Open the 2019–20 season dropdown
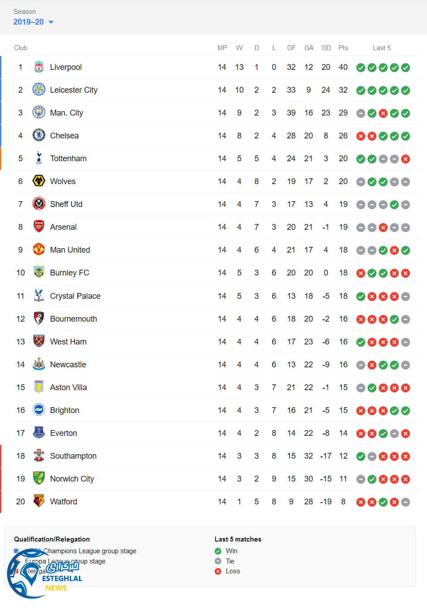The height and width of the screenshot is (611, 427). [34, 22]
